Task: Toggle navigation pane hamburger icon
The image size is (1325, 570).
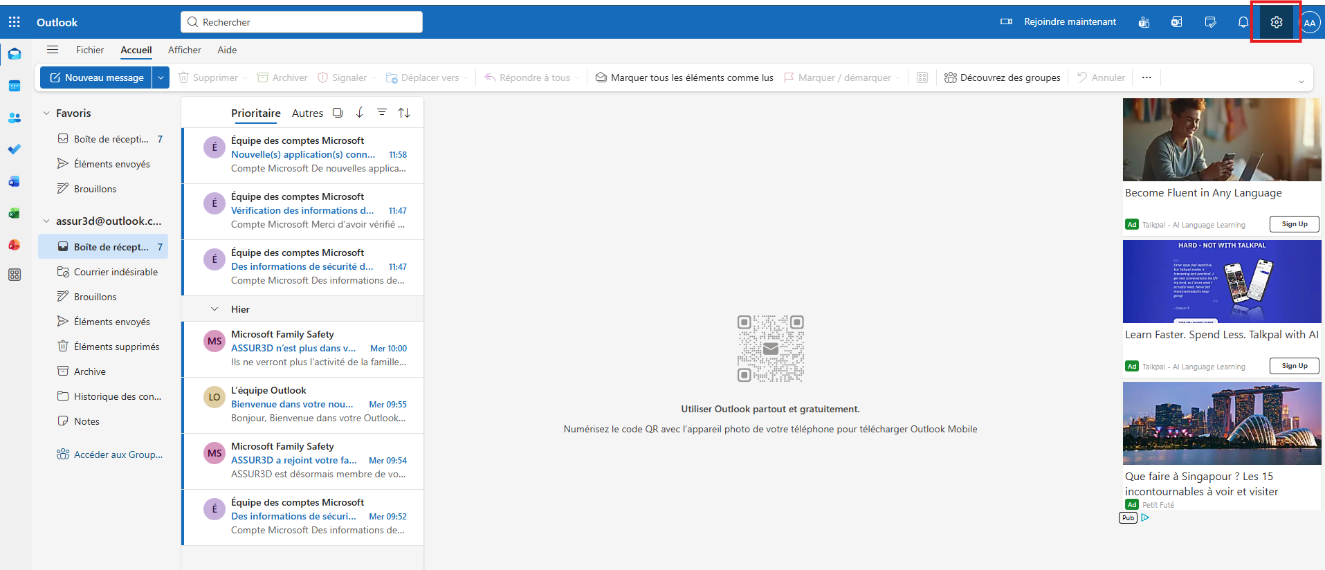Action: (53, 49)
